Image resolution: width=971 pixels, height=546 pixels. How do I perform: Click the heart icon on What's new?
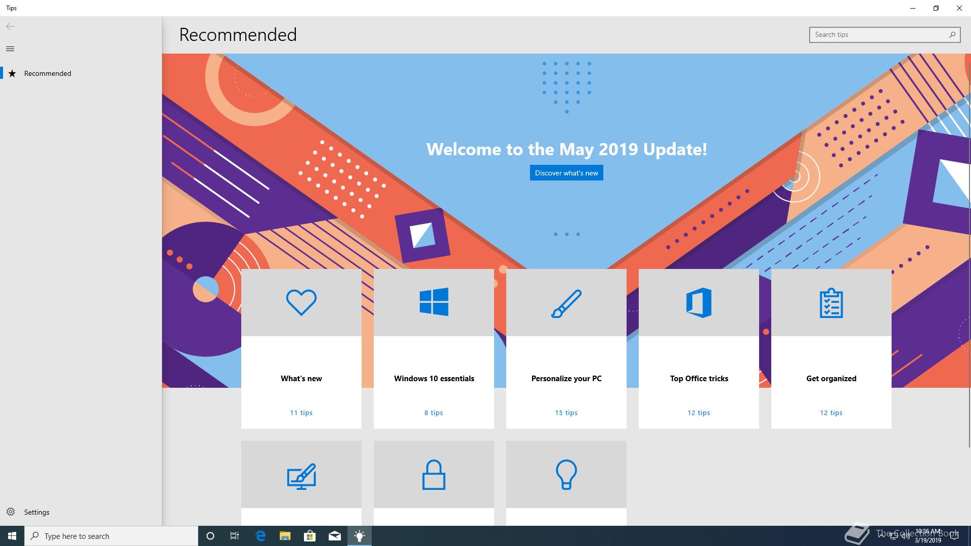click(301, 302)
